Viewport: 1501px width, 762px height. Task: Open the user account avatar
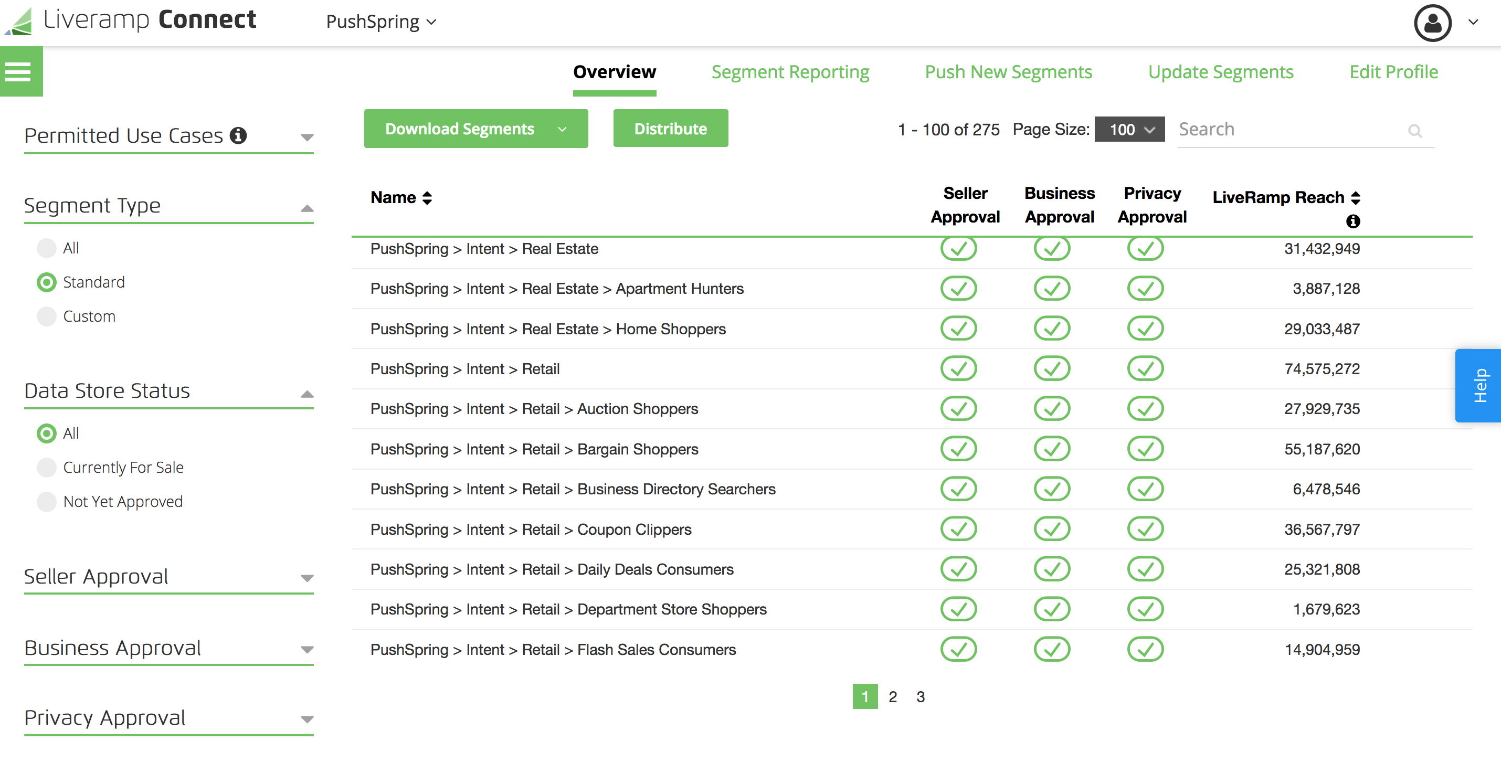[1432, 23]
